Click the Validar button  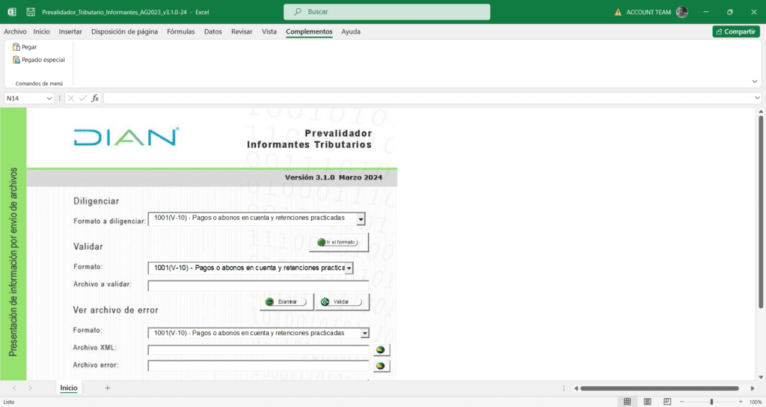coord(342,302)
